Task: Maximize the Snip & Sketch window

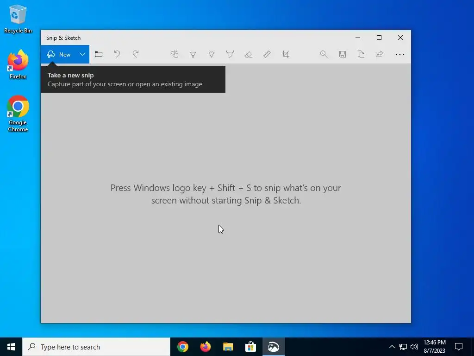Action: point(379,38)
